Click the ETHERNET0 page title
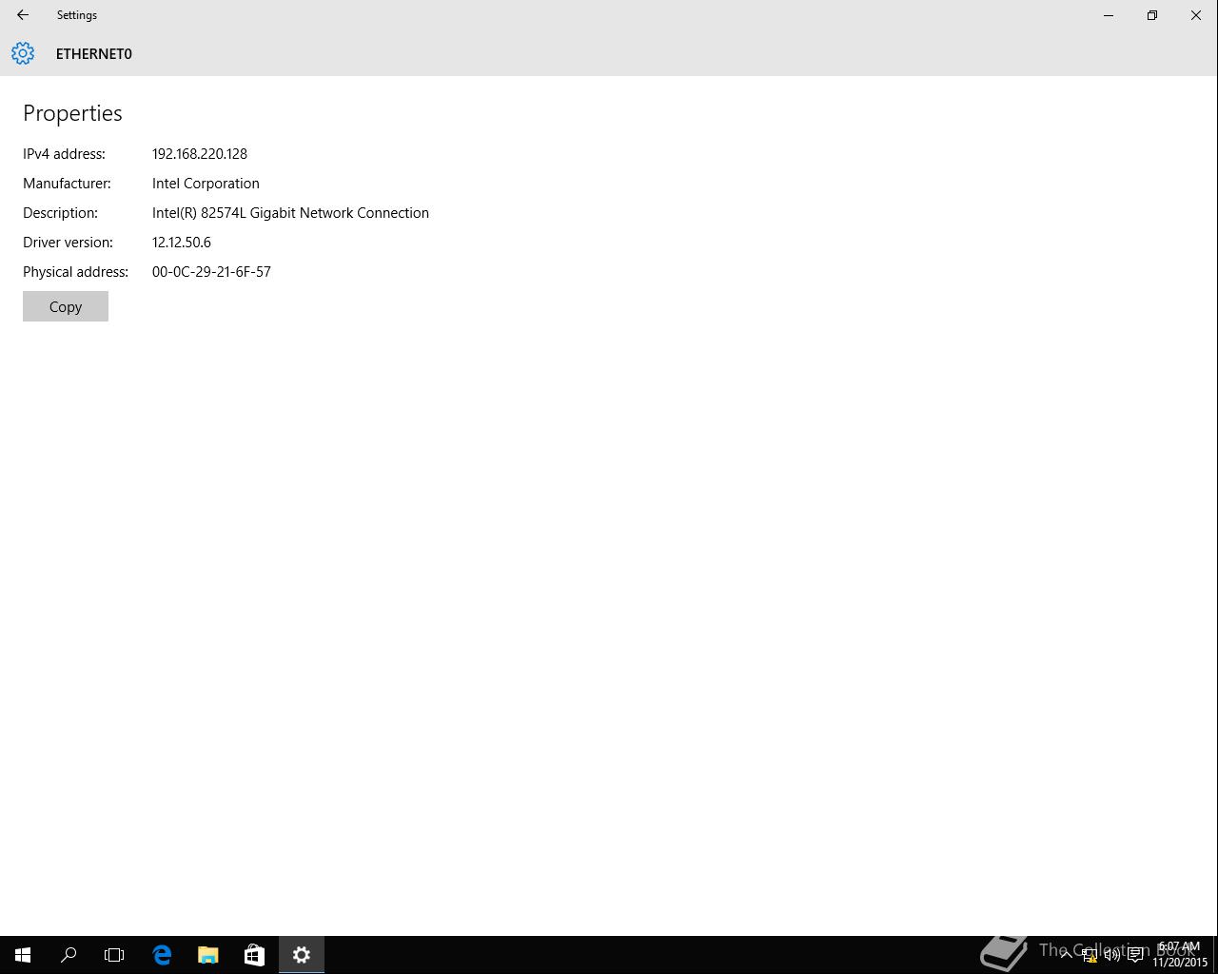The height and width of the screenshot is (974, 1218). click(x=94, y=53)
